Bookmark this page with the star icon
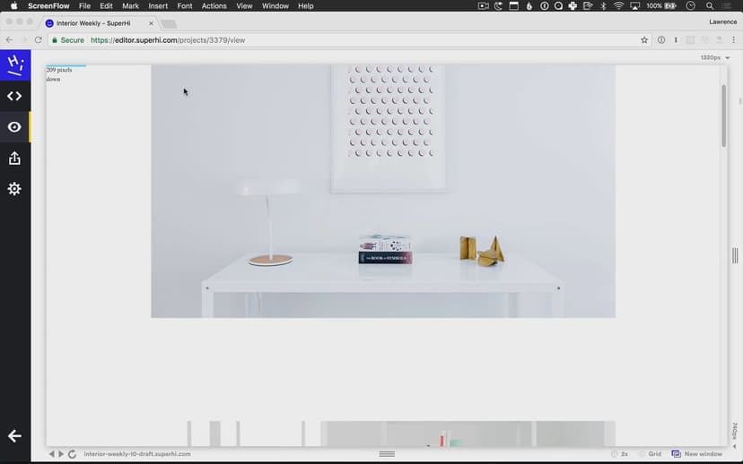743x464 pixels. 644,40
